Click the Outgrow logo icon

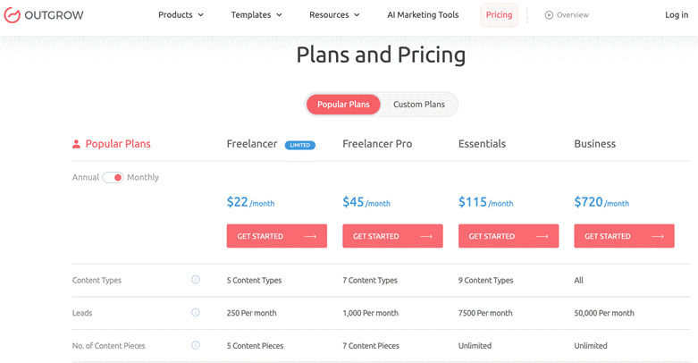coord(13,15)
